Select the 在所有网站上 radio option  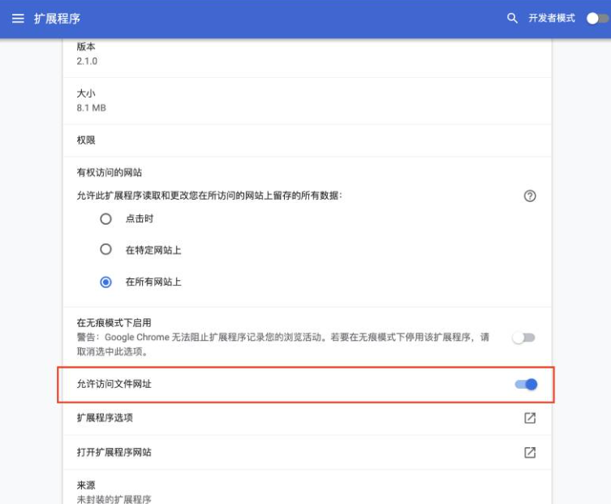pos(105,282)
